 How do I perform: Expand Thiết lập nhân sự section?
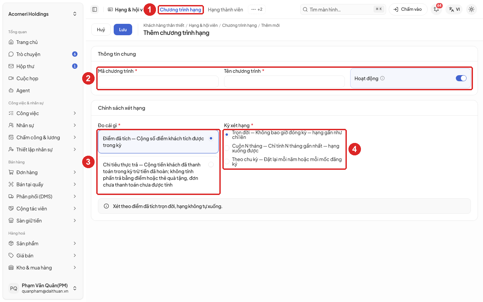click(43, 150)
